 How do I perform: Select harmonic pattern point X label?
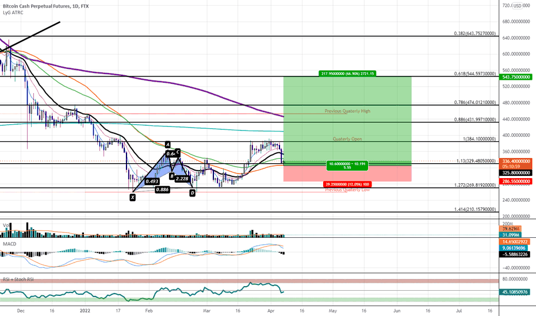(x=133, y=197)
